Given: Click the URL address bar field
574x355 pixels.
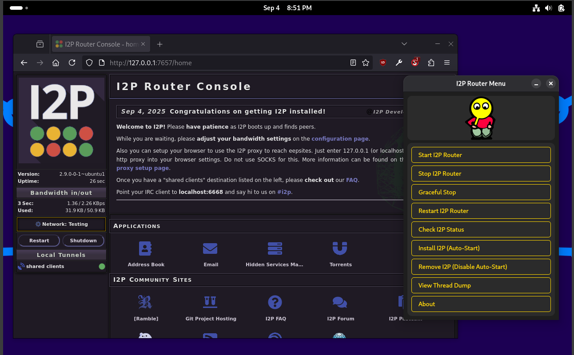Looking at the screenshot, I should 227,63.
